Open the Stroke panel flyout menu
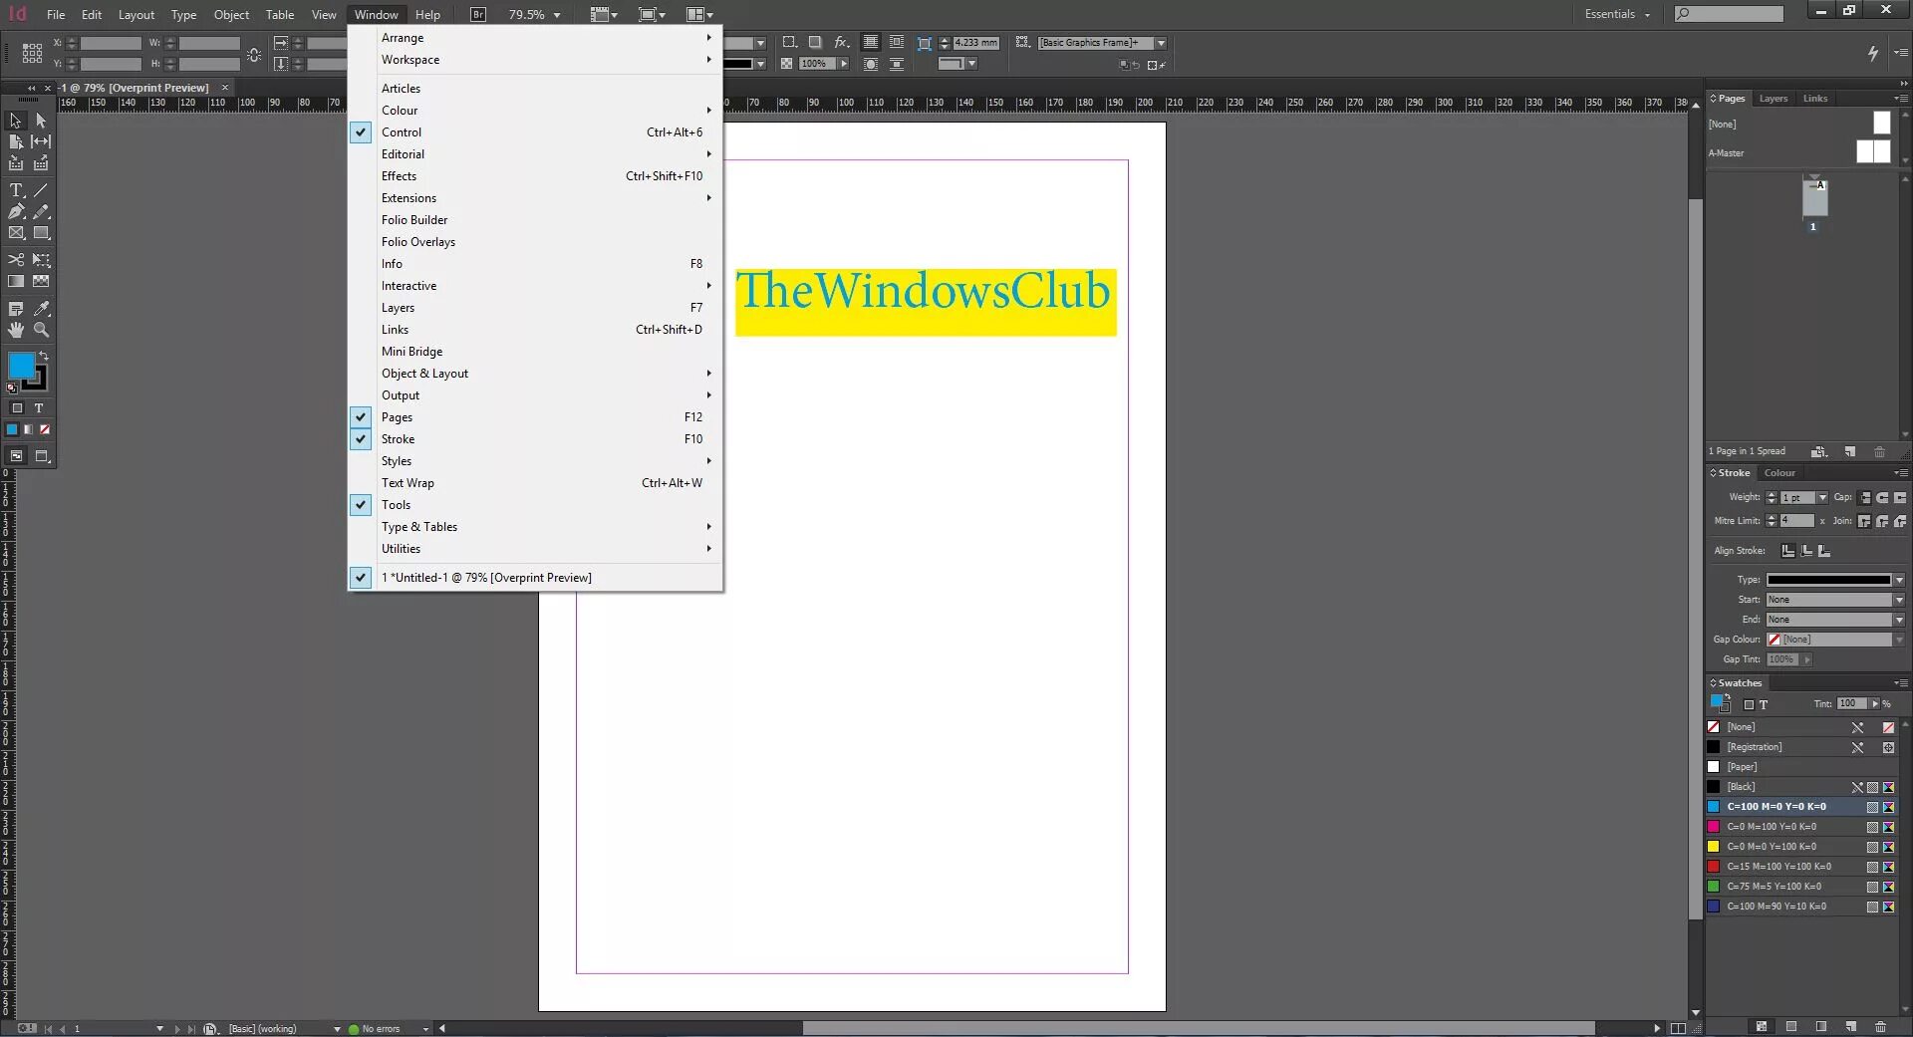 [x=1900, y=473]
